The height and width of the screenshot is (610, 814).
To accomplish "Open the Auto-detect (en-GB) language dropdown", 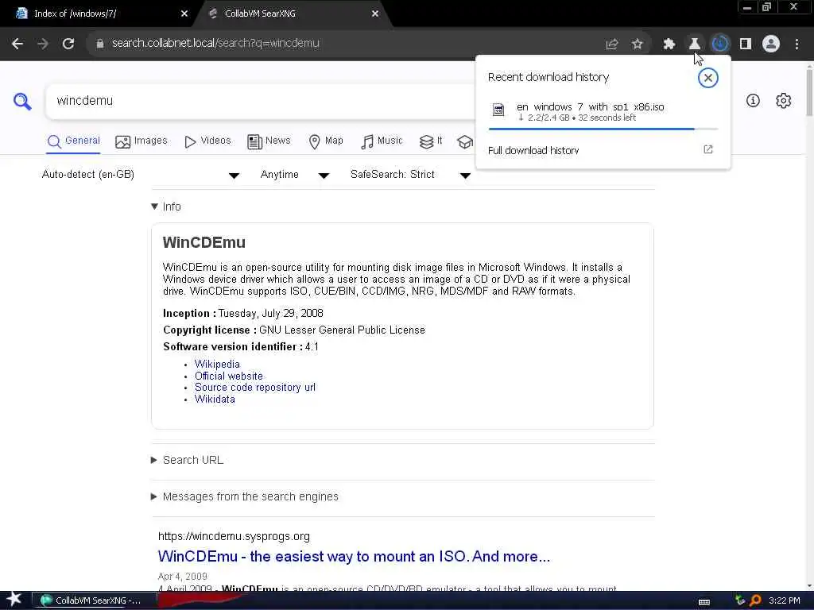I will [x=140, y=175].
